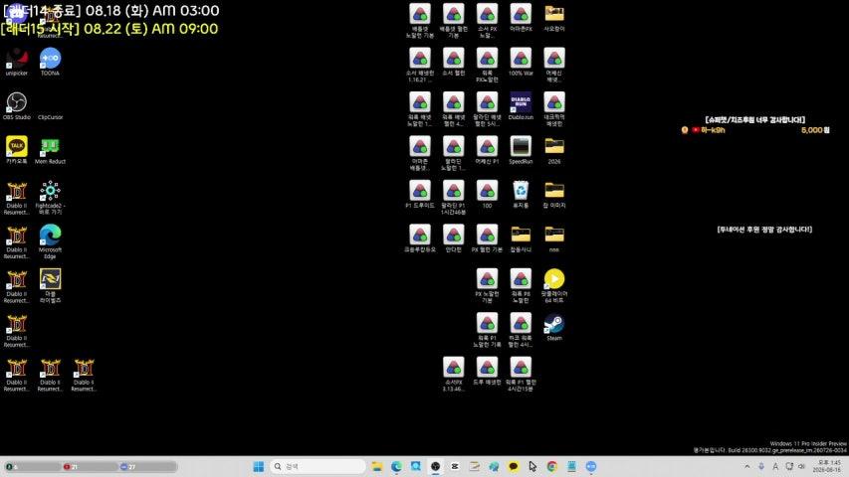Click the system tray microphone icon
The height and width of the screenshot is (477, 849).
coord(761,466)
